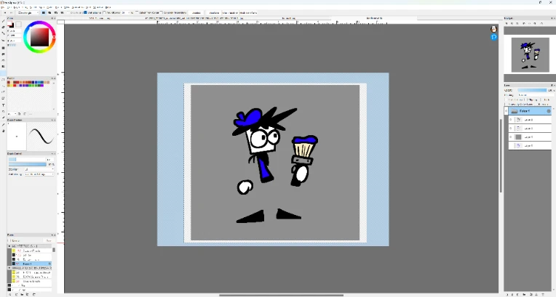Choose the Intersect selection mode icon
556x297 pixels.
click(x=62, y=13)
